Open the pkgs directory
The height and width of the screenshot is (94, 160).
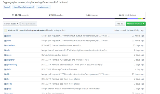point(9,89)
